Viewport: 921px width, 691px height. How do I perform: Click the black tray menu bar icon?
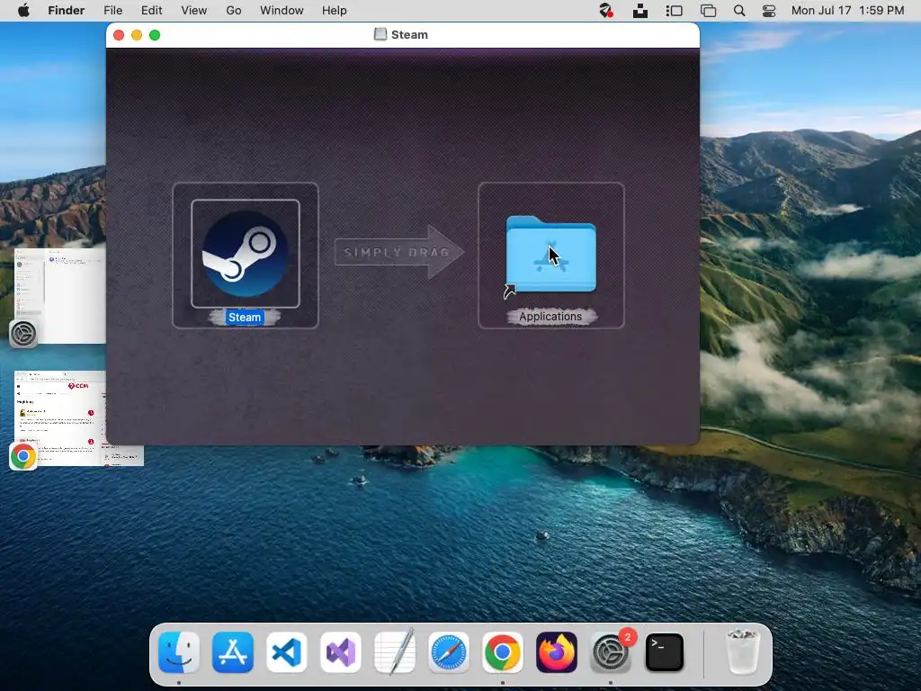tap(640, 11)
